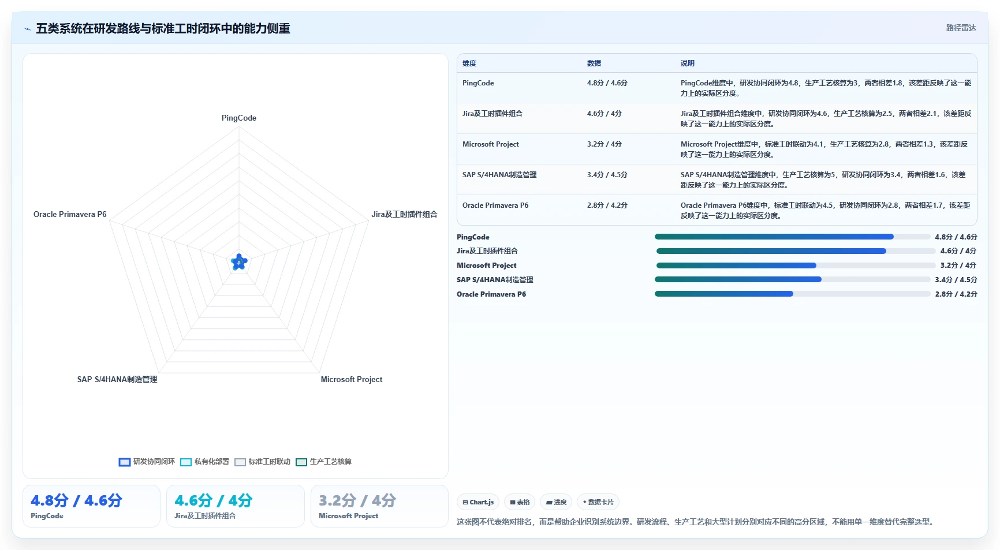Open the Microsoft Project 3.2分 / 4分 stat card

click(379, 506)
